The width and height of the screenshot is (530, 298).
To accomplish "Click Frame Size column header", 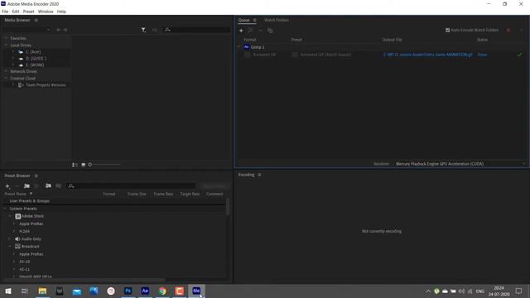I will (137, 194).
